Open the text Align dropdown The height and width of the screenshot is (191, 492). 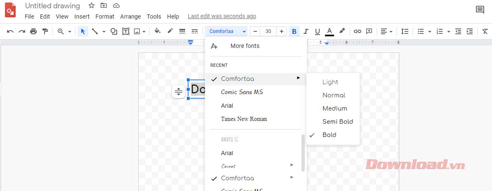(386, 31)
